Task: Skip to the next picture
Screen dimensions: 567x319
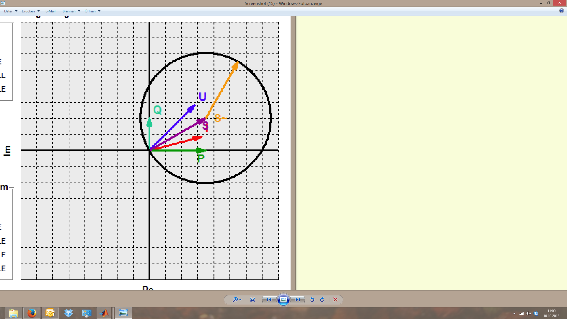Action: coord(298,300)
